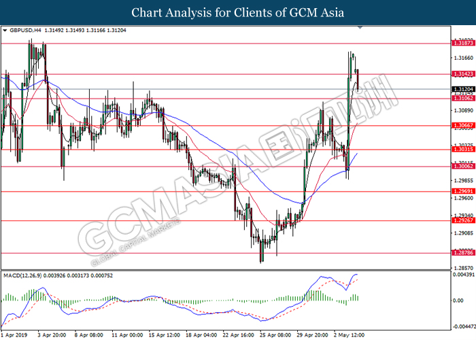Click the 25 Apr 08:00 time label

point(275,335)
